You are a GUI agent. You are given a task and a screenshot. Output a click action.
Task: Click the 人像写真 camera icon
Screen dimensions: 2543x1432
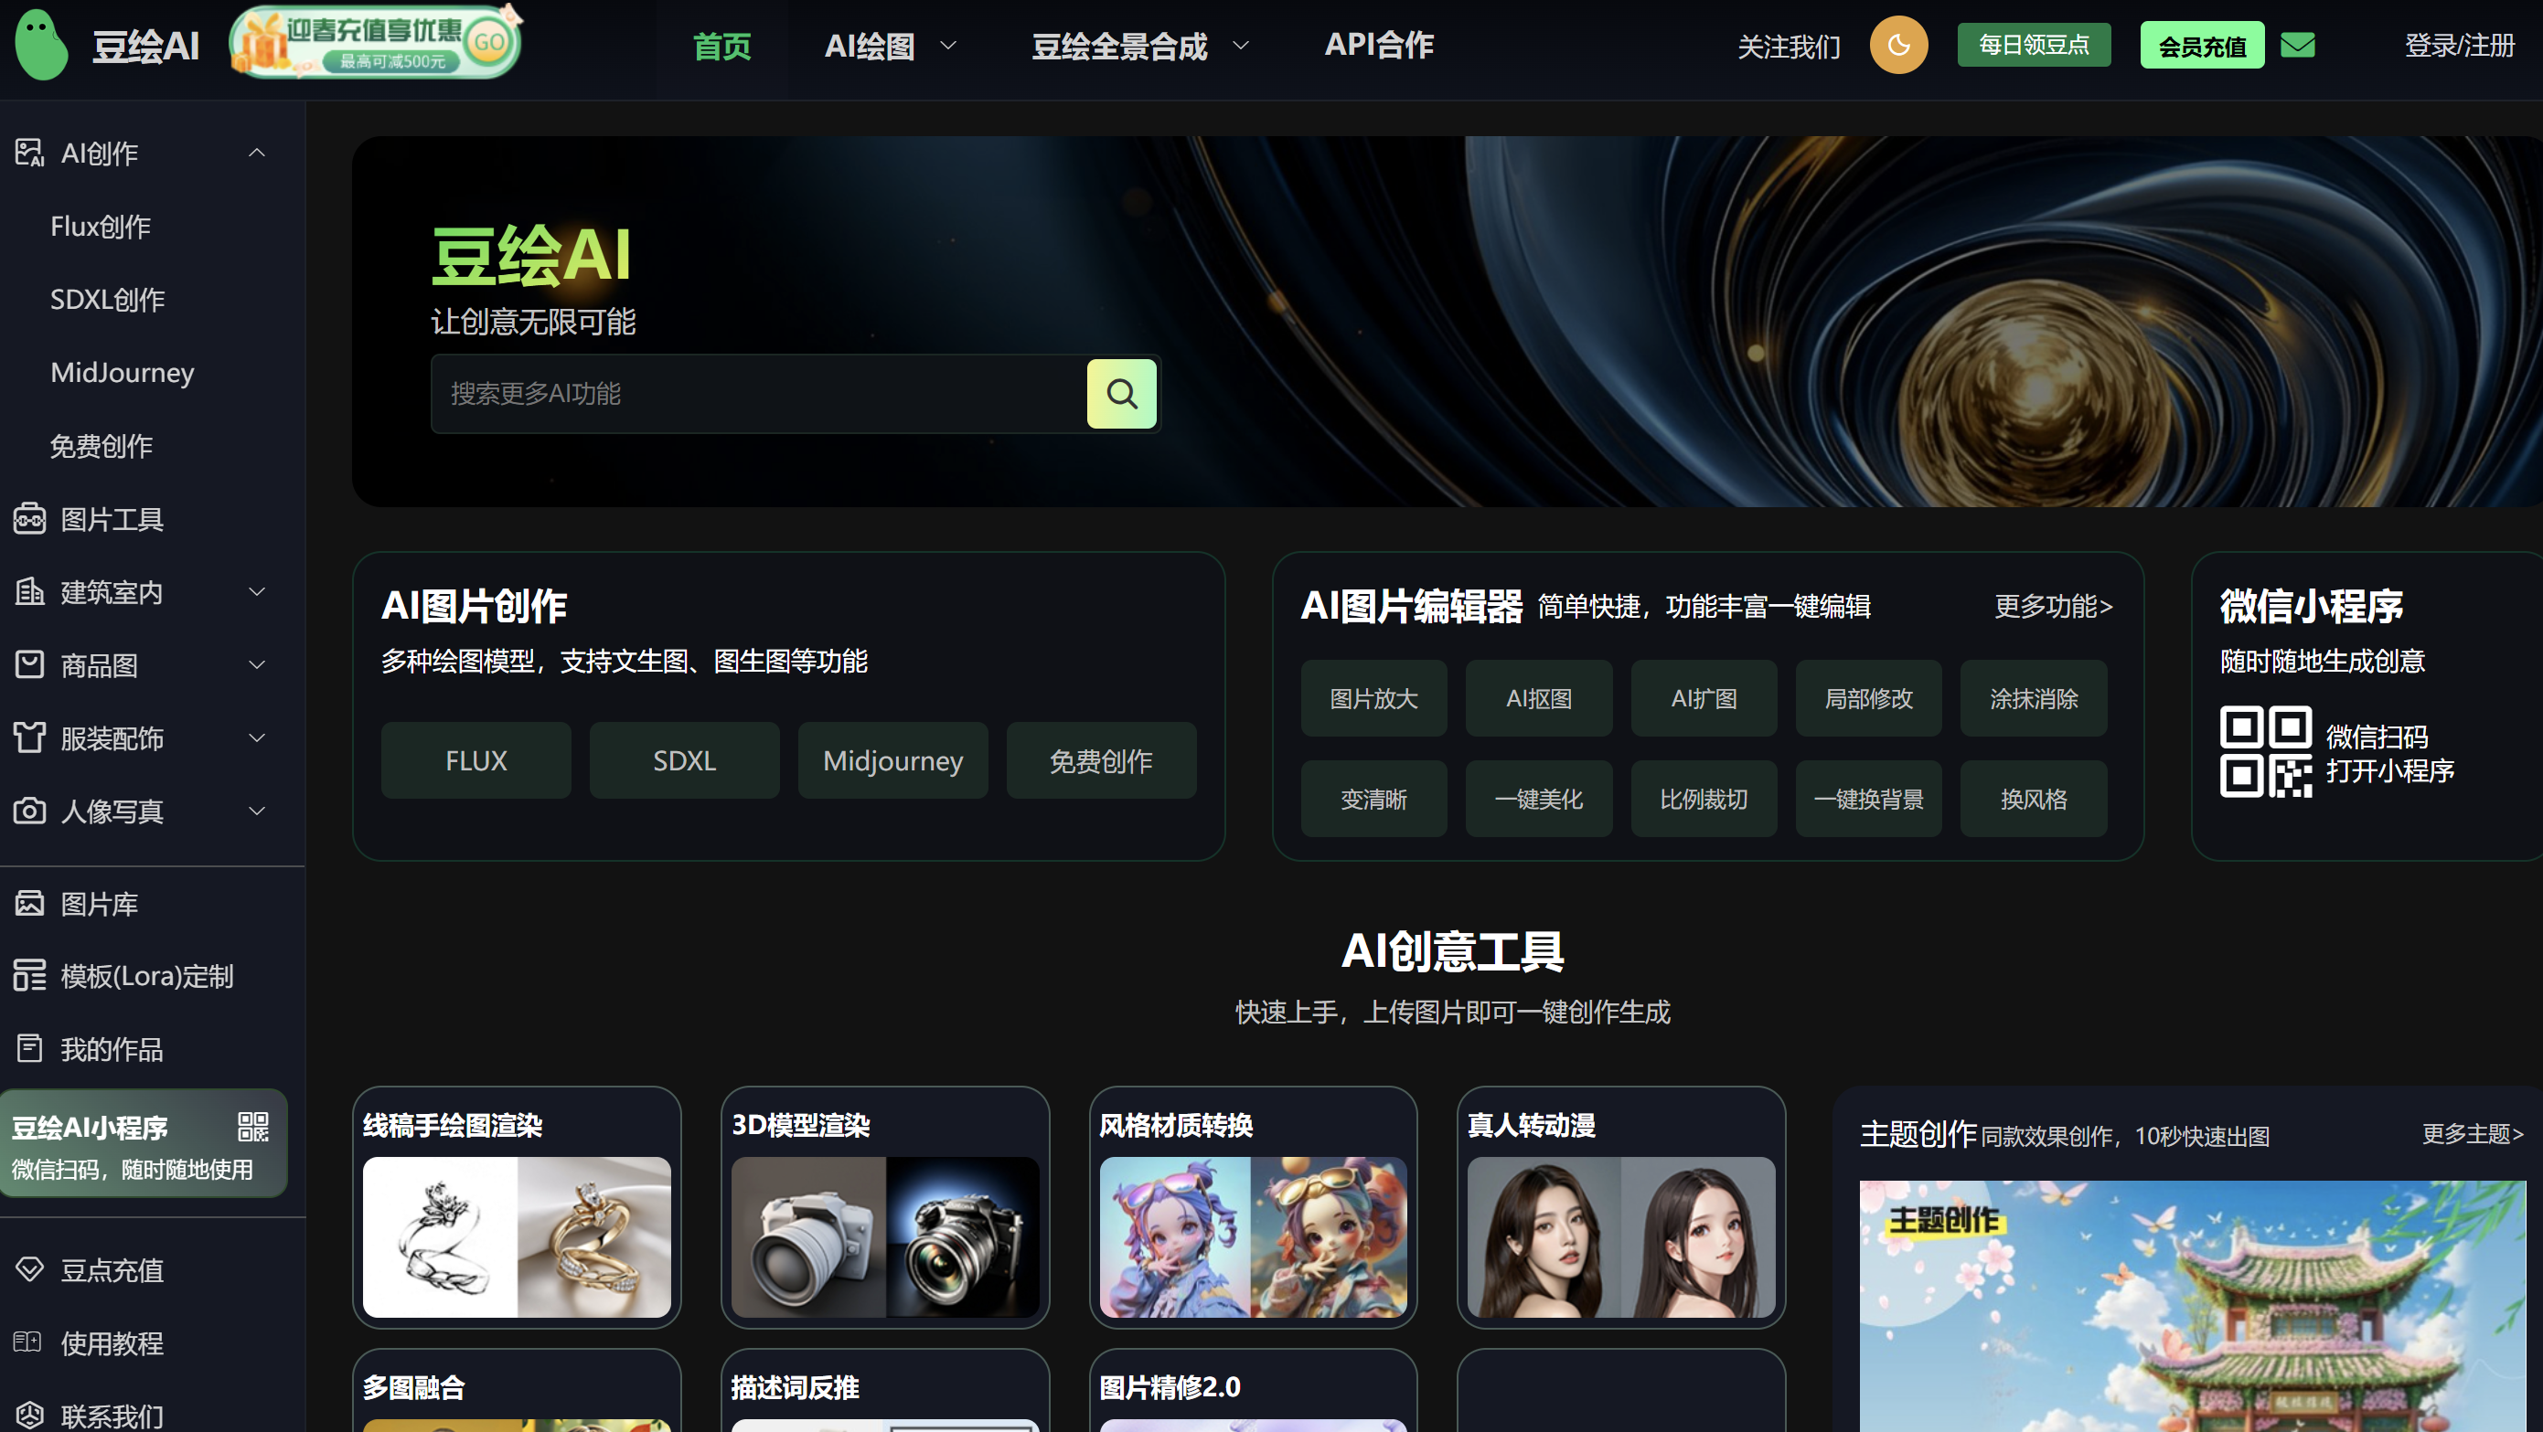(29, 811)
